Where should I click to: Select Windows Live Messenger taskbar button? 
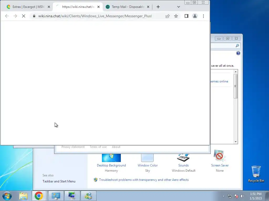[x=88, y=196]
